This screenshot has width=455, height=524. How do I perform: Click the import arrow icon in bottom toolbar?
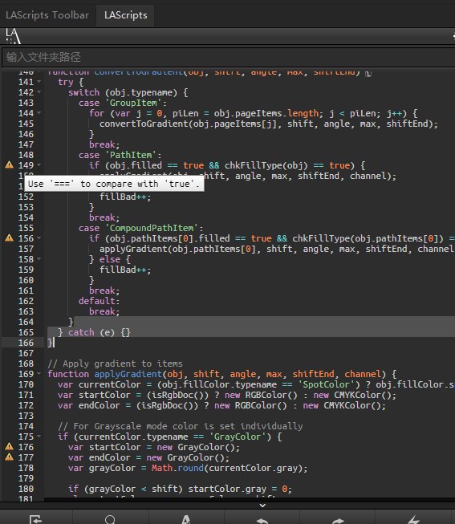35,520
